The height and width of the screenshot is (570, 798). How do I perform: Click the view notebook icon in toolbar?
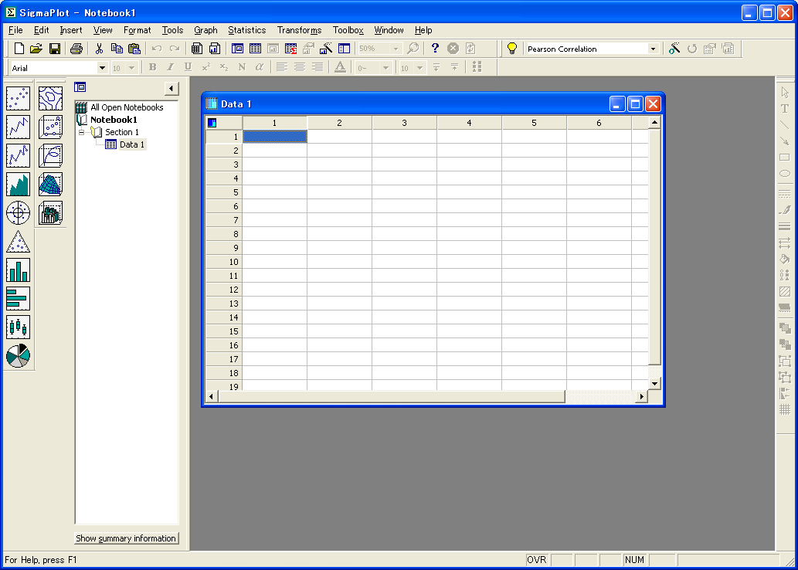click(x=237, y=49)
